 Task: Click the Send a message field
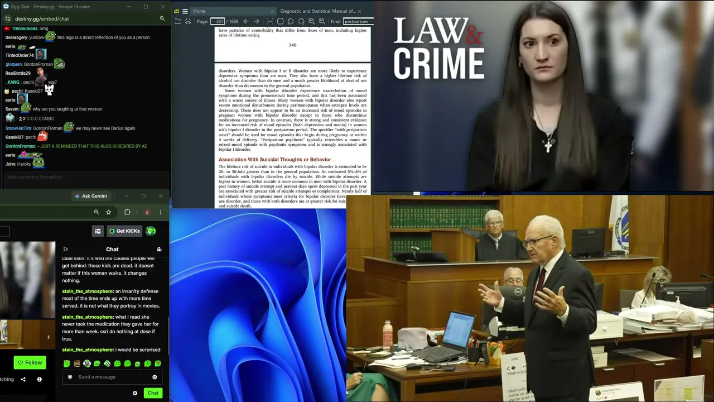(112, 377)
